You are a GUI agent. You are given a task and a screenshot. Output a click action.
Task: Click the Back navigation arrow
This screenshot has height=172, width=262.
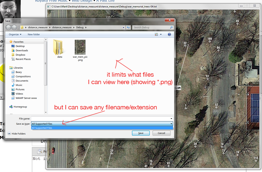(x=9, y=27)
